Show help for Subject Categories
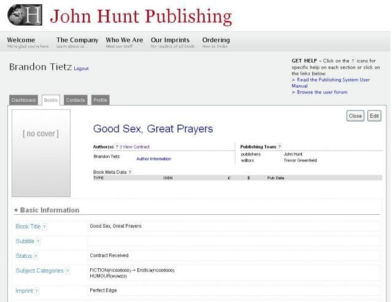Viewport: 392px width, 302px height. pos(67,271)
